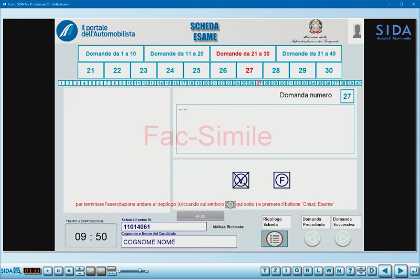Image resolution: width=420 pixels, height=279 pixels.
Task: Adjust the volume slider in player bar
Action: (139, 270)
